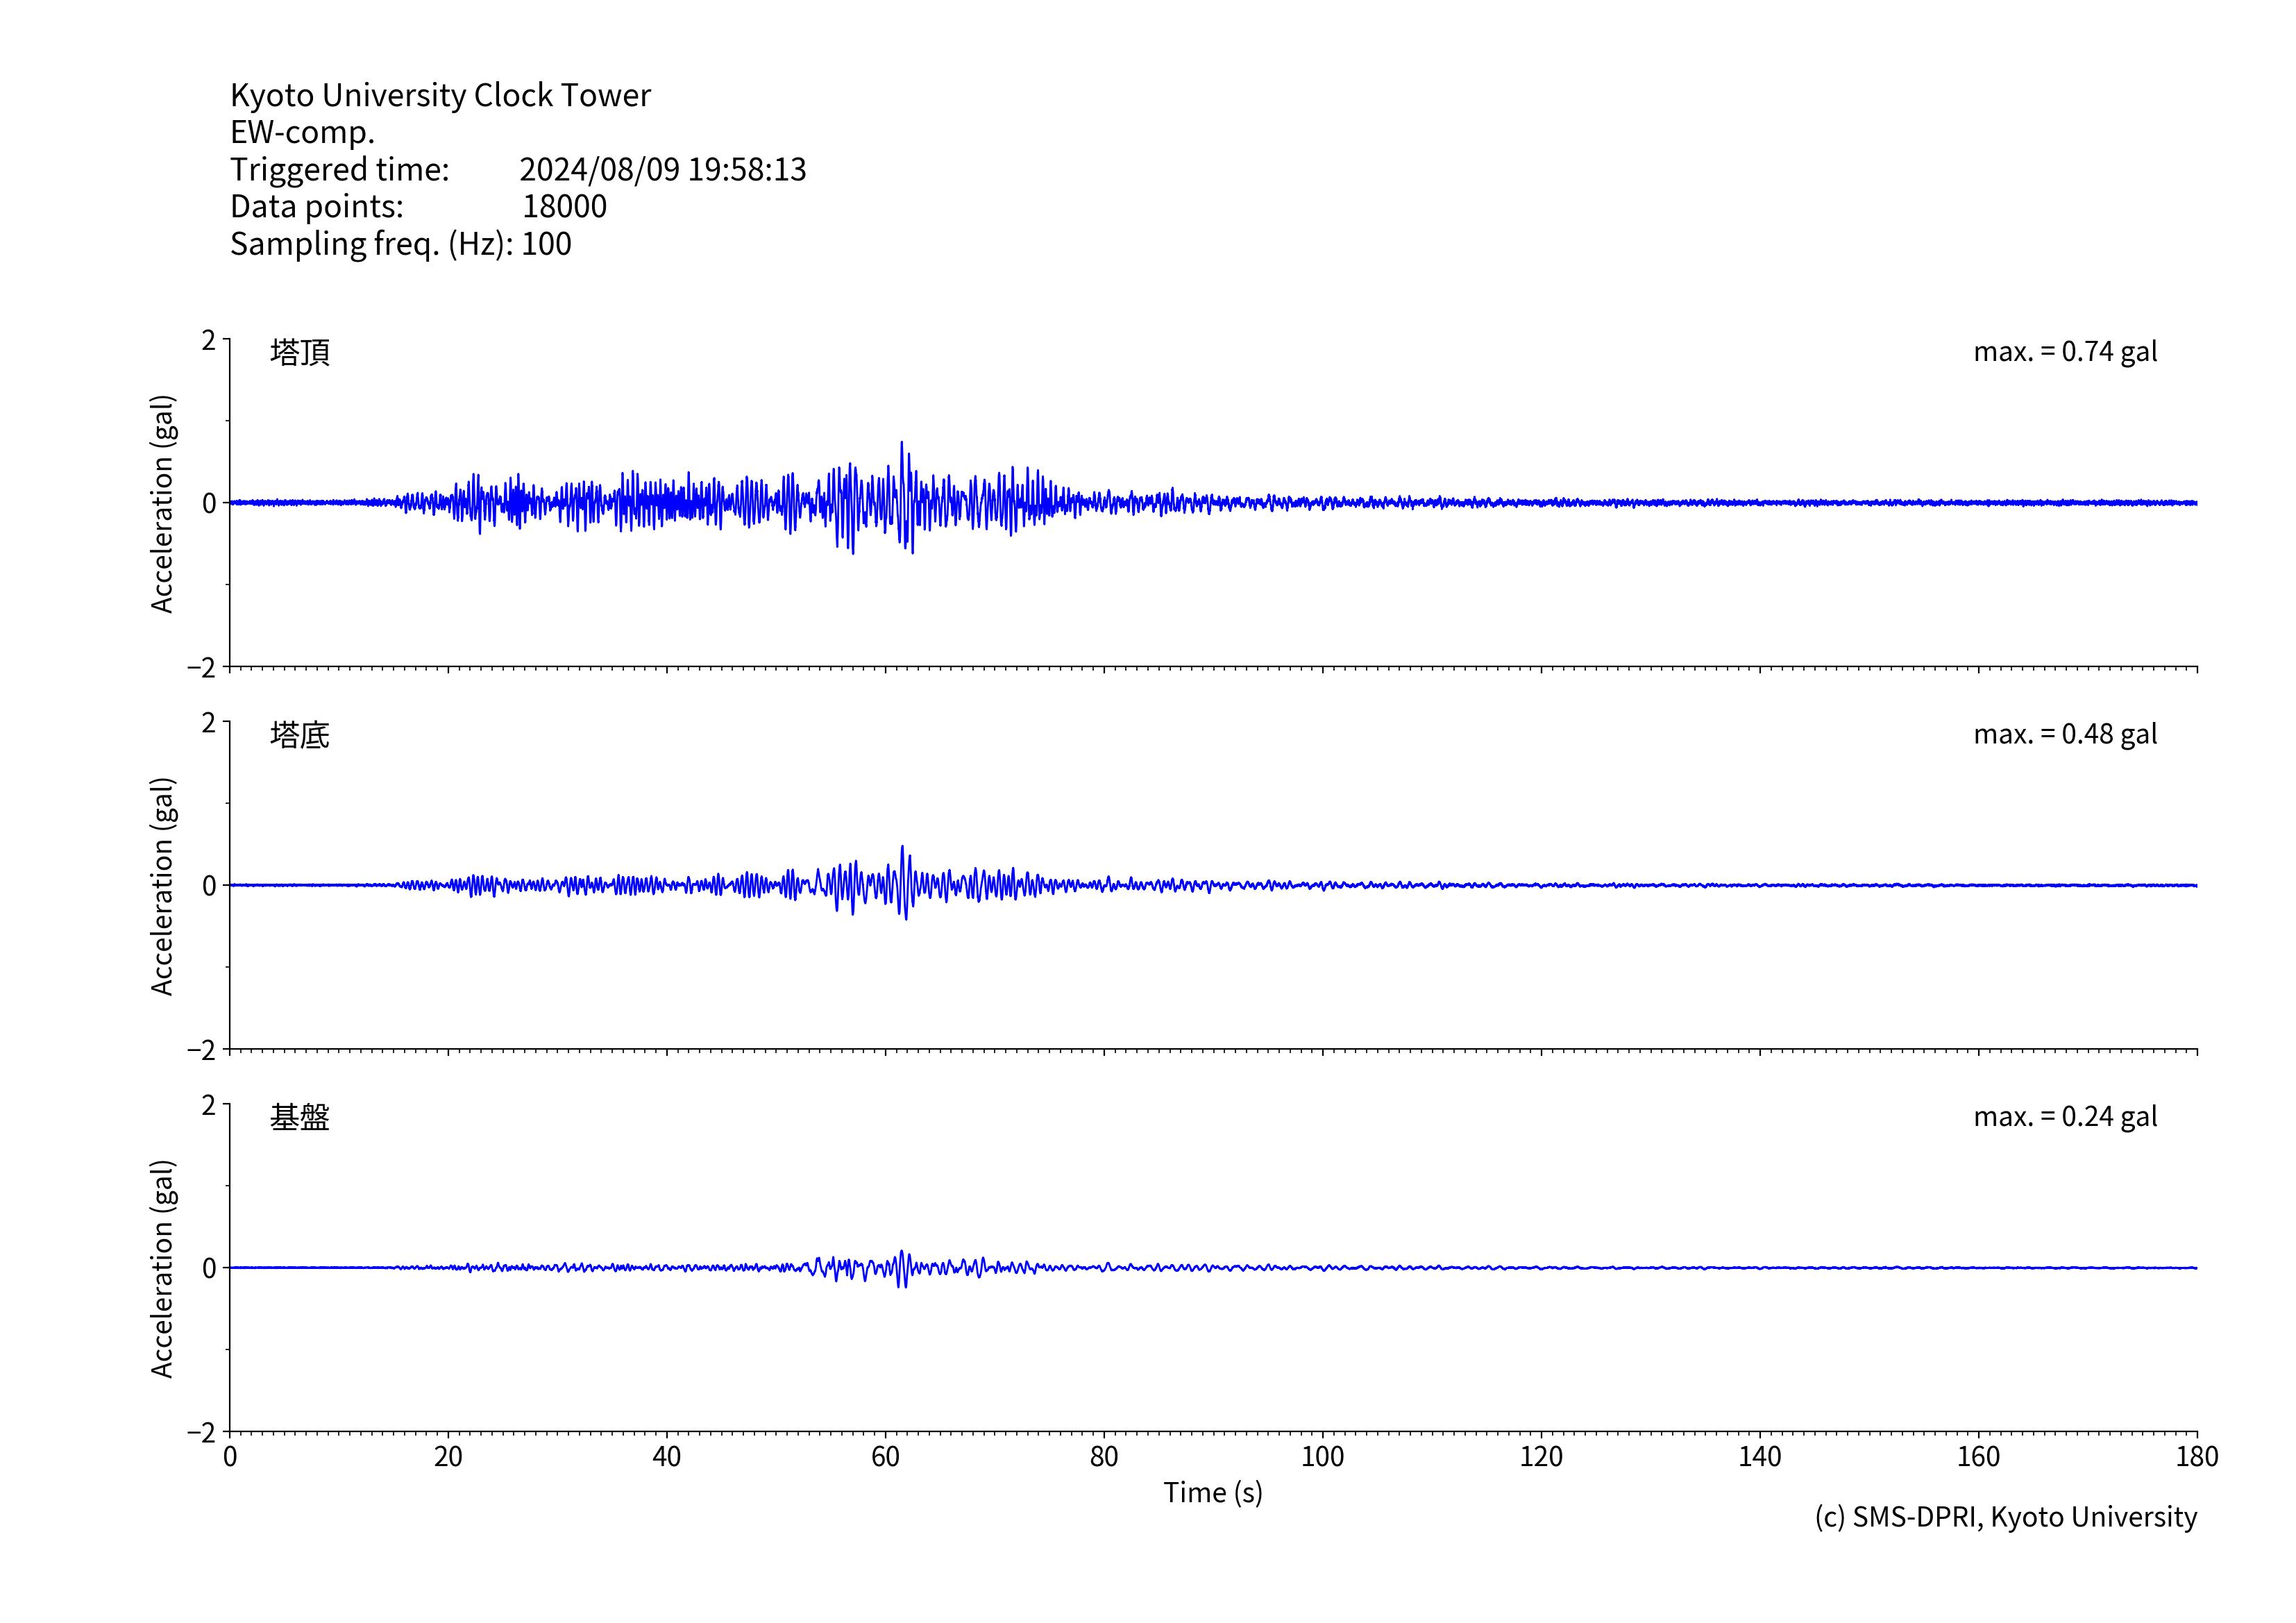The width and height of the screenshot is (2296, 1623).
Task: Click the EW-comp. component label
Action: pos(302,132)
